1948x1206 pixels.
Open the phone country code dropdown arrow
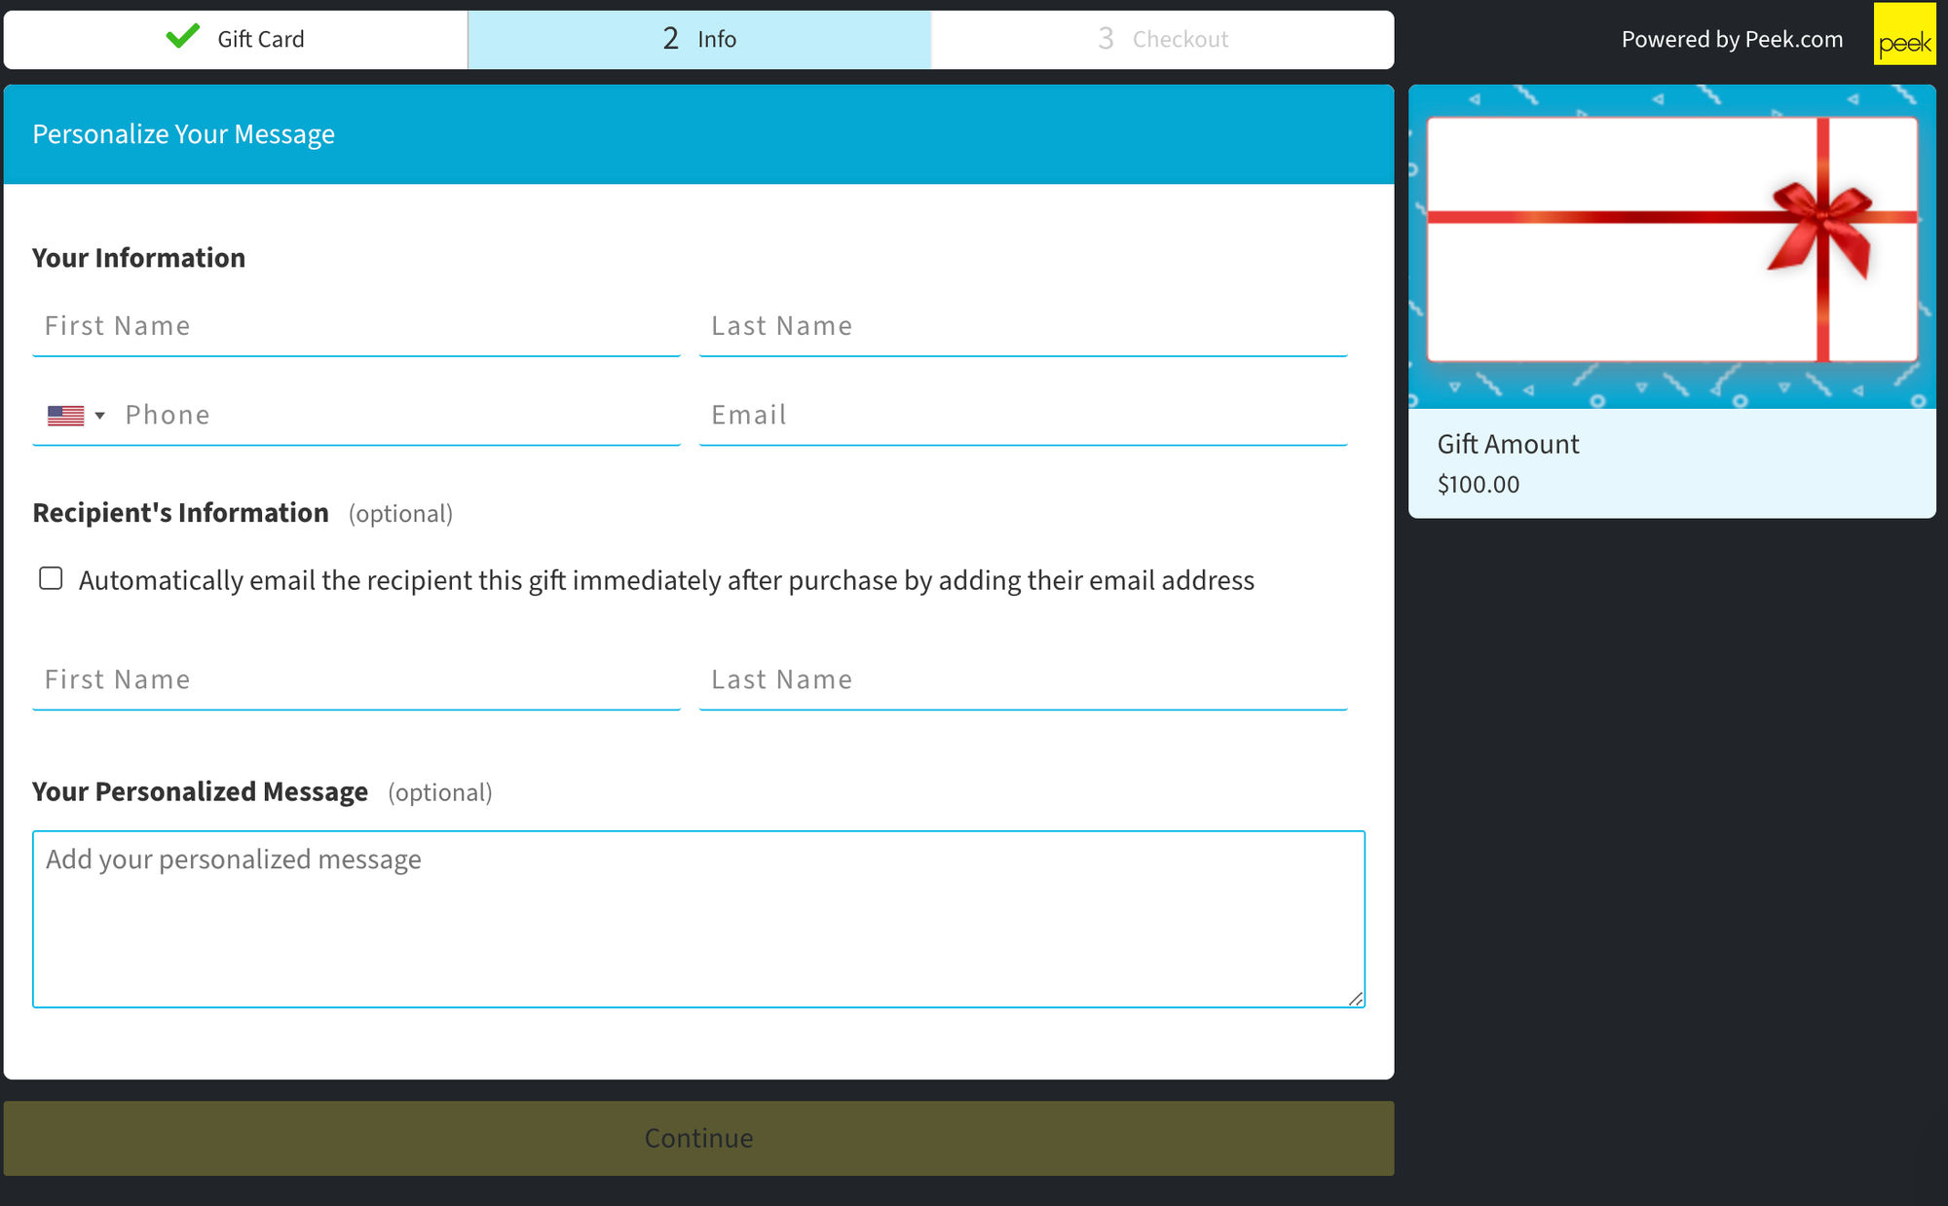tap(99, 416)
